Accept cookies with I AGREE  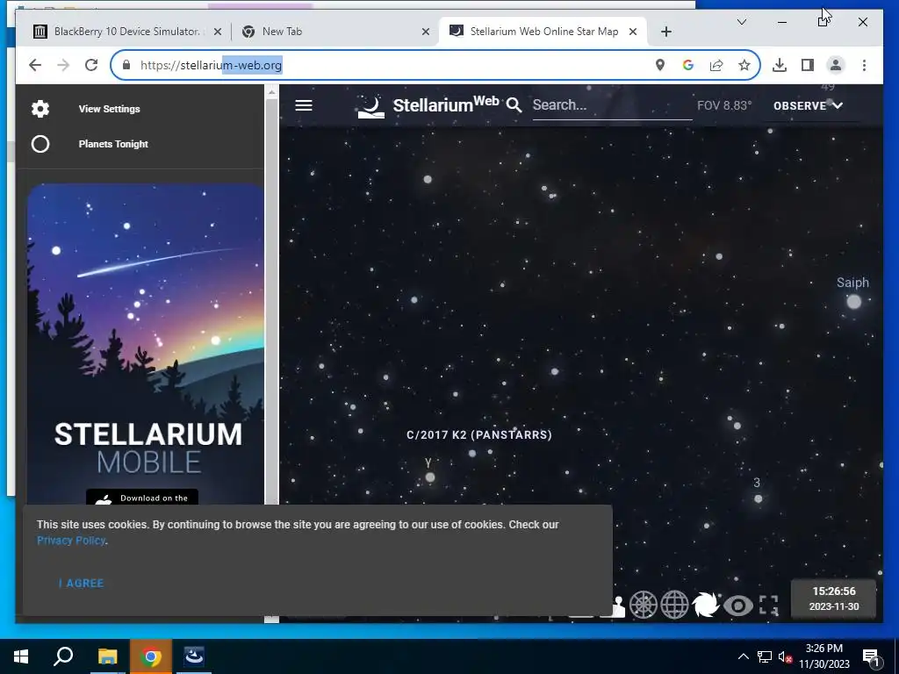pyautogui.click(x=81, y=584)
